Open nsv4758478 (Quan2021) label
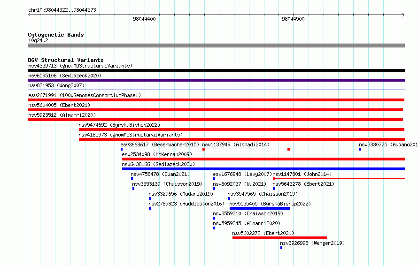This screenshot has width=418, height=266. tap(160, 174)
